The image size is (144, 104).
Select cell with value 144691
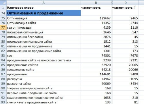point(96,74)
